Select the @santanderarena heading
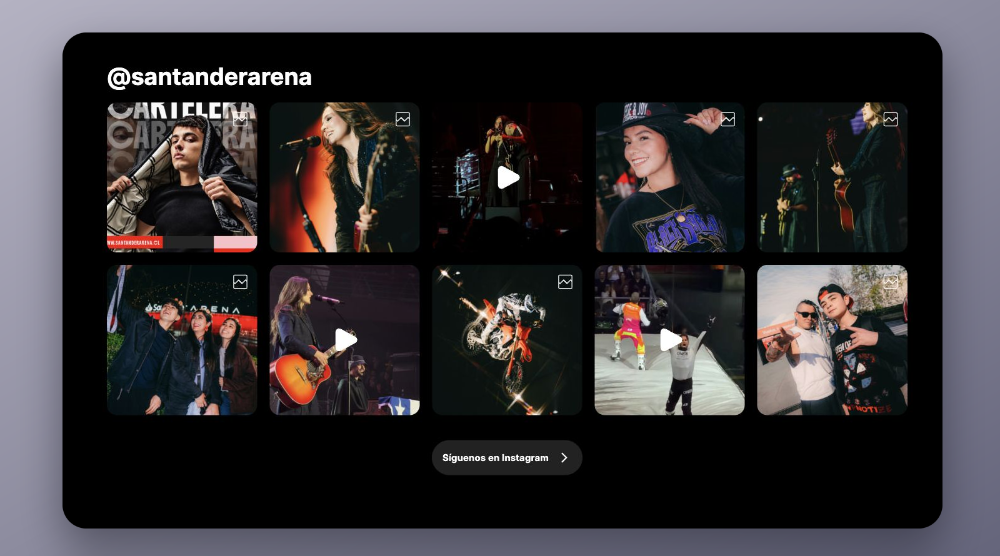 click(x=209, y=77)
